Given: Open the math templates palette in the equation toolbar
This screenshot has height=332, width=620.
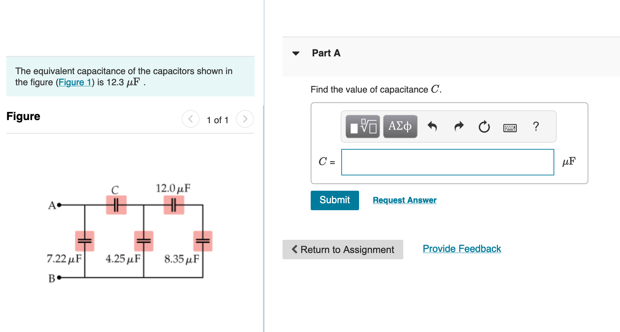Looking at the screenshot, I should pos(362,126).
